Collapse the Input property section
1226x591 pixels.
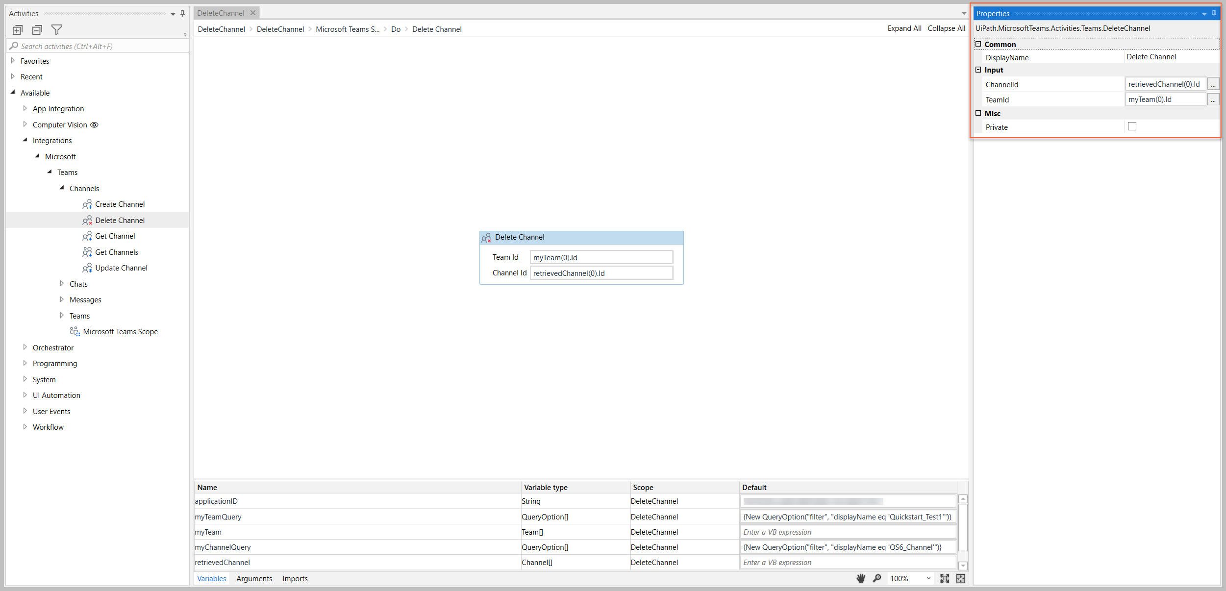click(x=978, y=70)
